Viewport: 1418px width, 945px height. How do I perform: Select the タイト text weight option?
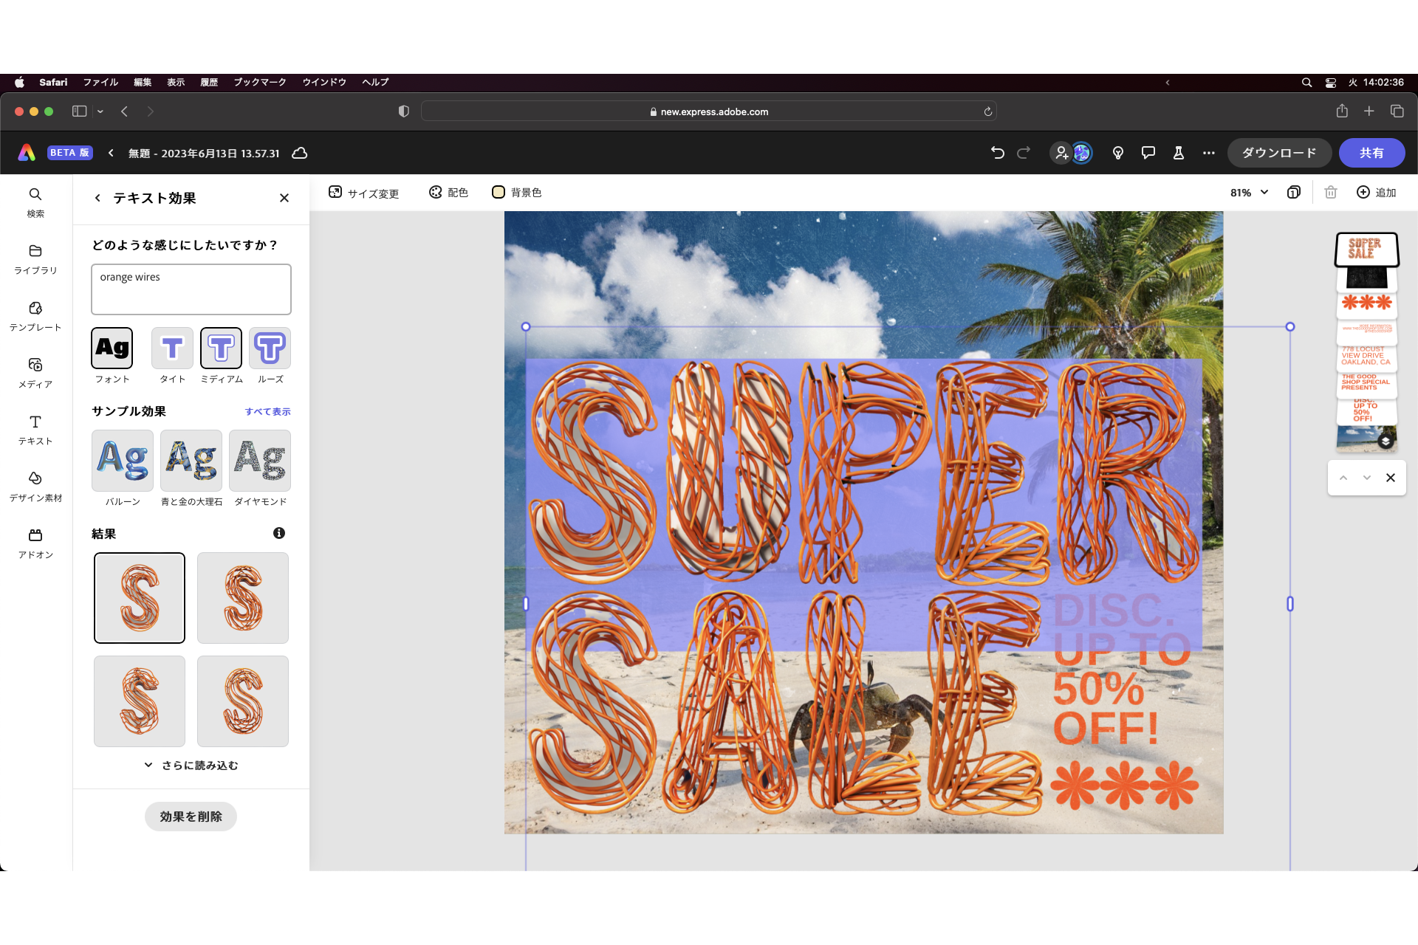tap(171, 348)
